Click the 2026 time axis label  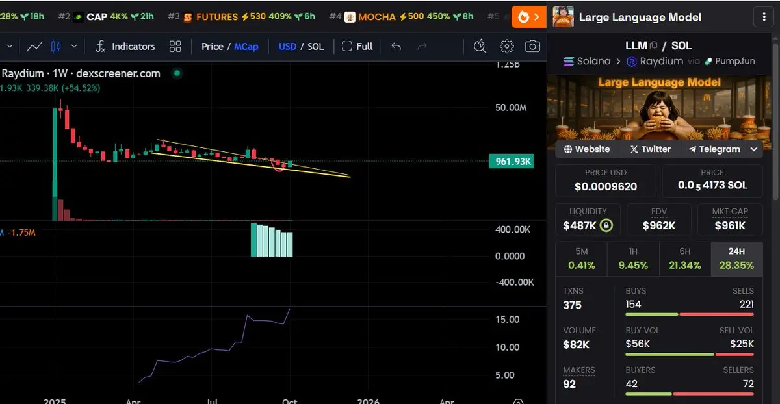point(368,401)
